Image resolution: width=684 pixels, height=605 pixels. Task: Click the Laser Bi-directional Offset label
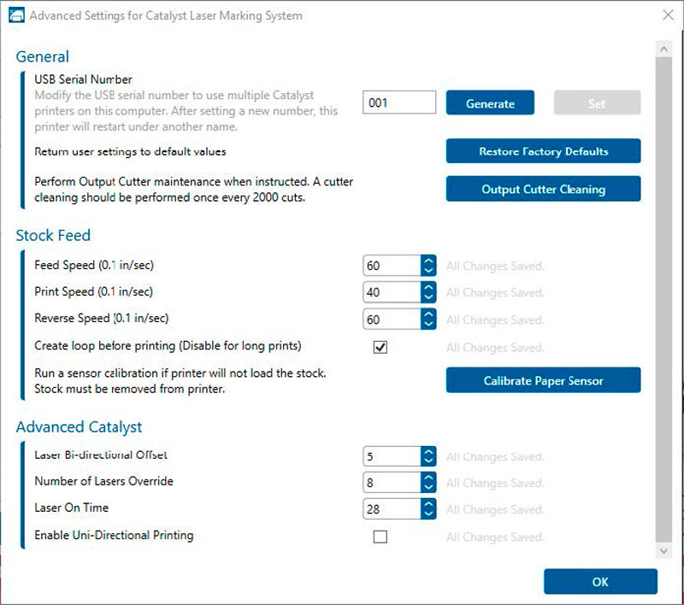pos(101,455)
